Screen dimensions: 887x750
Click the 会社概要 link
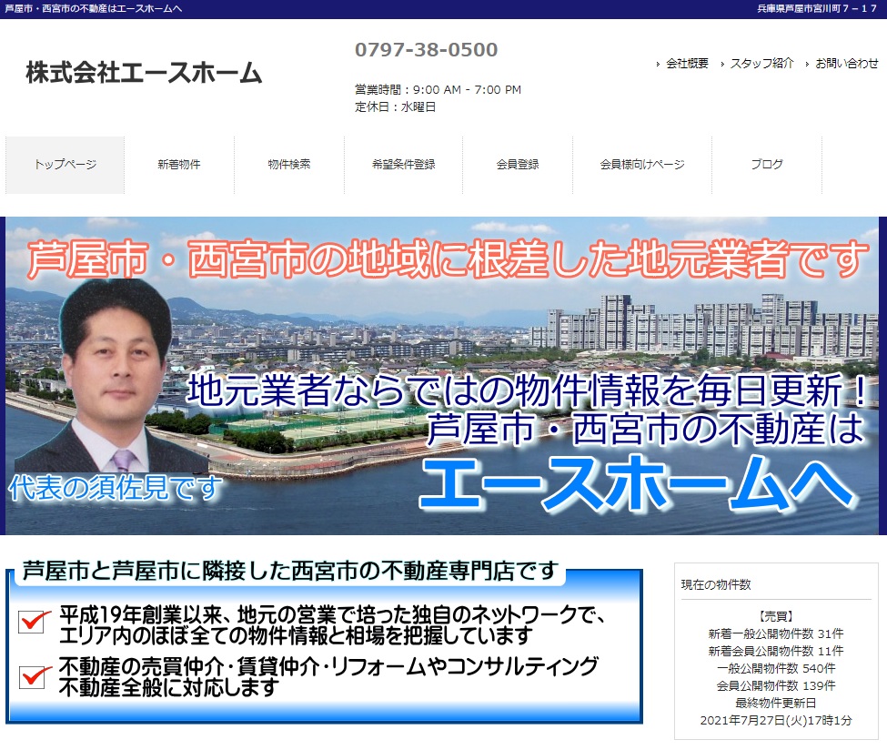pos(687,64)
